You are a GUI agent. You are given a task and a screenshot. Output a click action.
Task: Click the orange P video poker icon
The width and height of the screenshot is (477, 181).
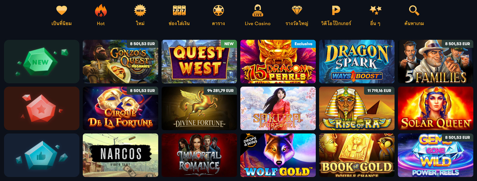pyautogui.click(x=336, y=10)
